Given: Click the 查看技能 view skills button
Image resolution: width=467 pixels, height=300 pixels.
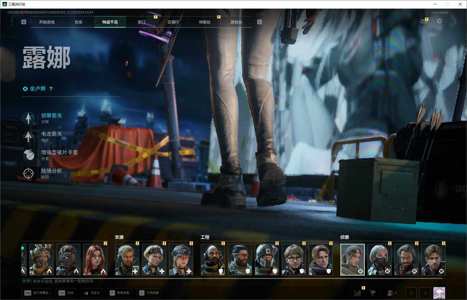Looking at the screenshot, I should pos(119,293).
